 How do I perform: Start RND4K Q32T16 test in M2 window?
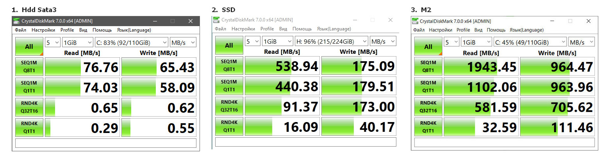coord(428,107)
